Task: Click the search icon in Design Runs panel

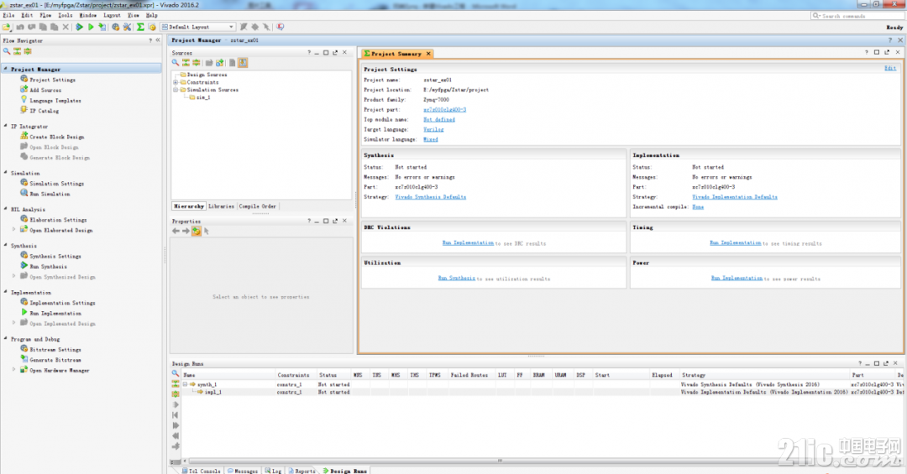Action: pyautogui.click(x=176, y=373)
